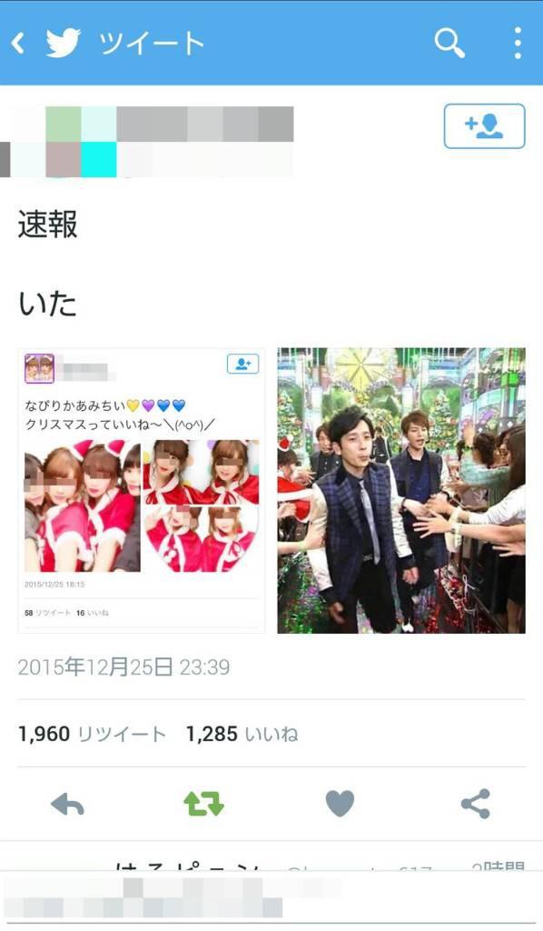The height and width of the screenshot is (931, 543).
Task: Tap the small follow icon in embedded tweet
Action: click(243, 364)
